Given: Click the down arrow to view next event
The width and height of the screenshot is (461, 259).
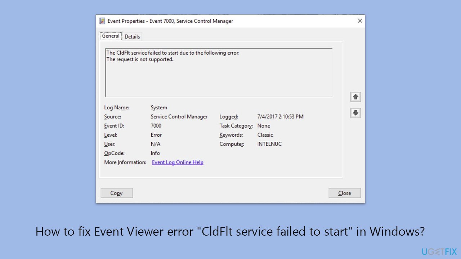Looking at the screenshot, I should point(355,113).
